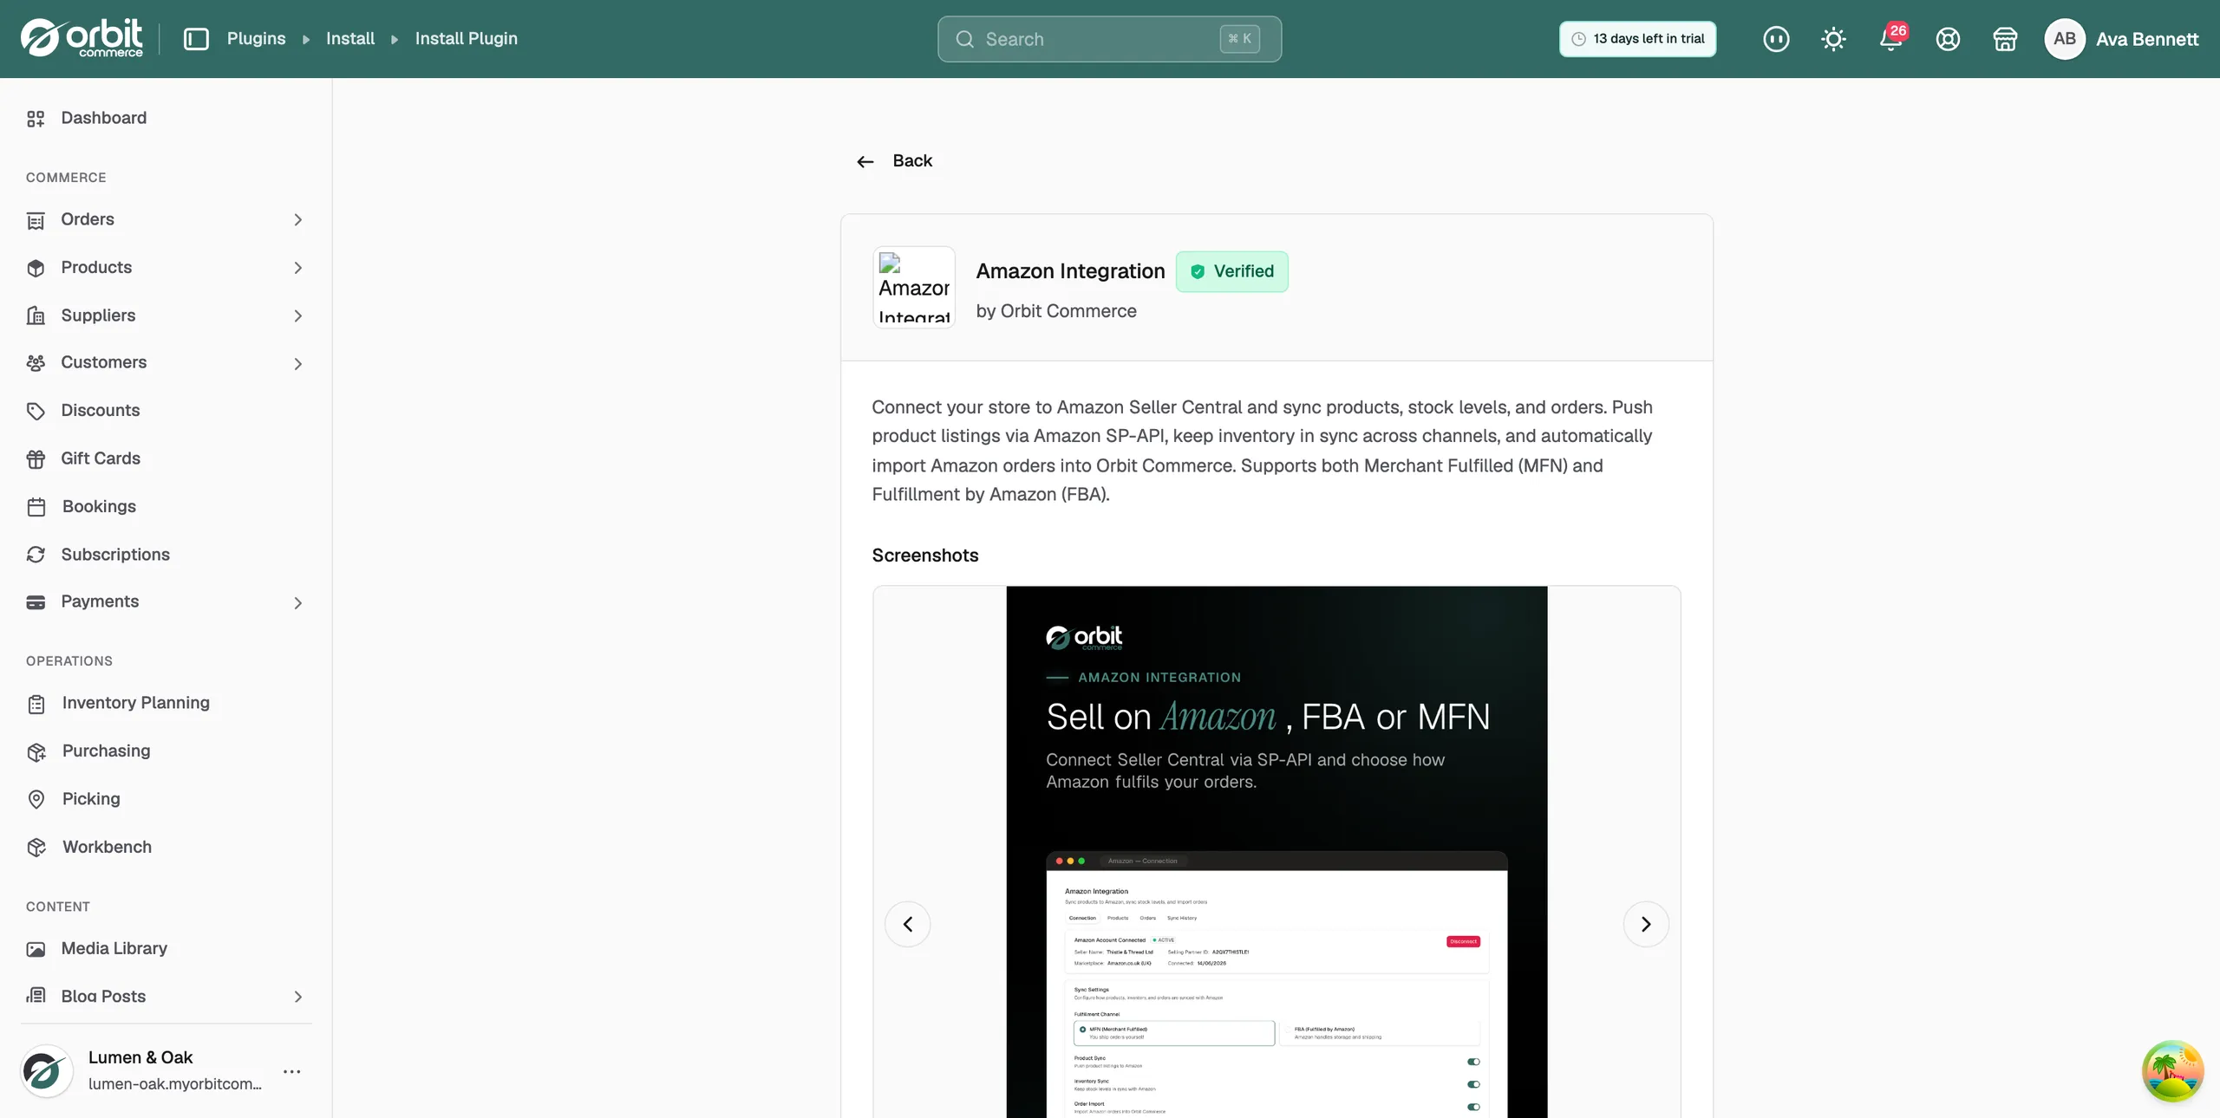Open the Gift Cards menu item
Image resolution: width=2220 pixels, height=1118 pixels.
(166, 458)
